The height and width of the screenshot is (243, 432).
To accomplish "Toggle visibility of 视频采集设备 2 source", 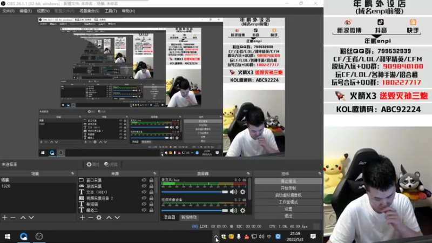I will tap(144, 198).
